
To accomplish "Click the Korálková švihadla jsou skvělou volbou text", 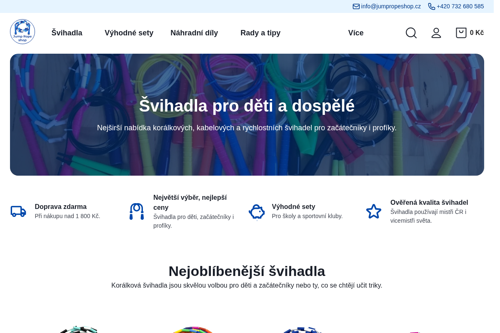I will tap(247, 285).
